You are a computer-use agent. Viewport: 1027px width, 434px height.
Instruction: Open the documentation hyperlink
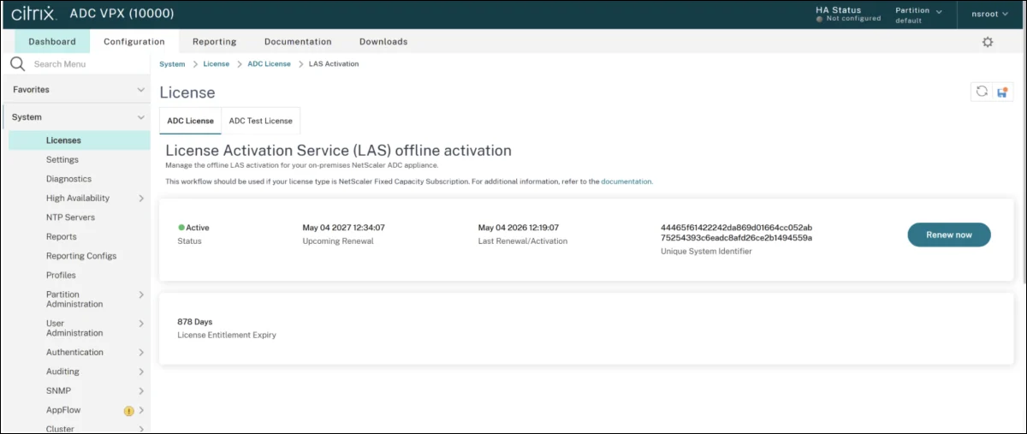(626, 181)
